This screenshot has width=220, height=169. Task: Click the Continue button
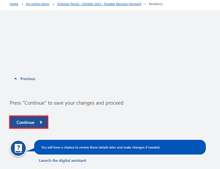tap(29, 122)
